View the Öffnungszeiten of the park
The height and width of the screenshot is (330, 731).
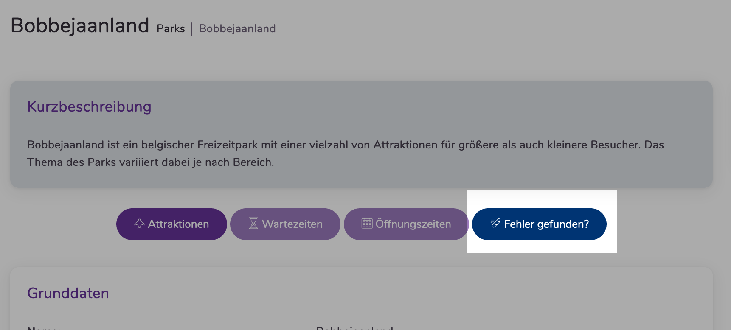(406, 224)
